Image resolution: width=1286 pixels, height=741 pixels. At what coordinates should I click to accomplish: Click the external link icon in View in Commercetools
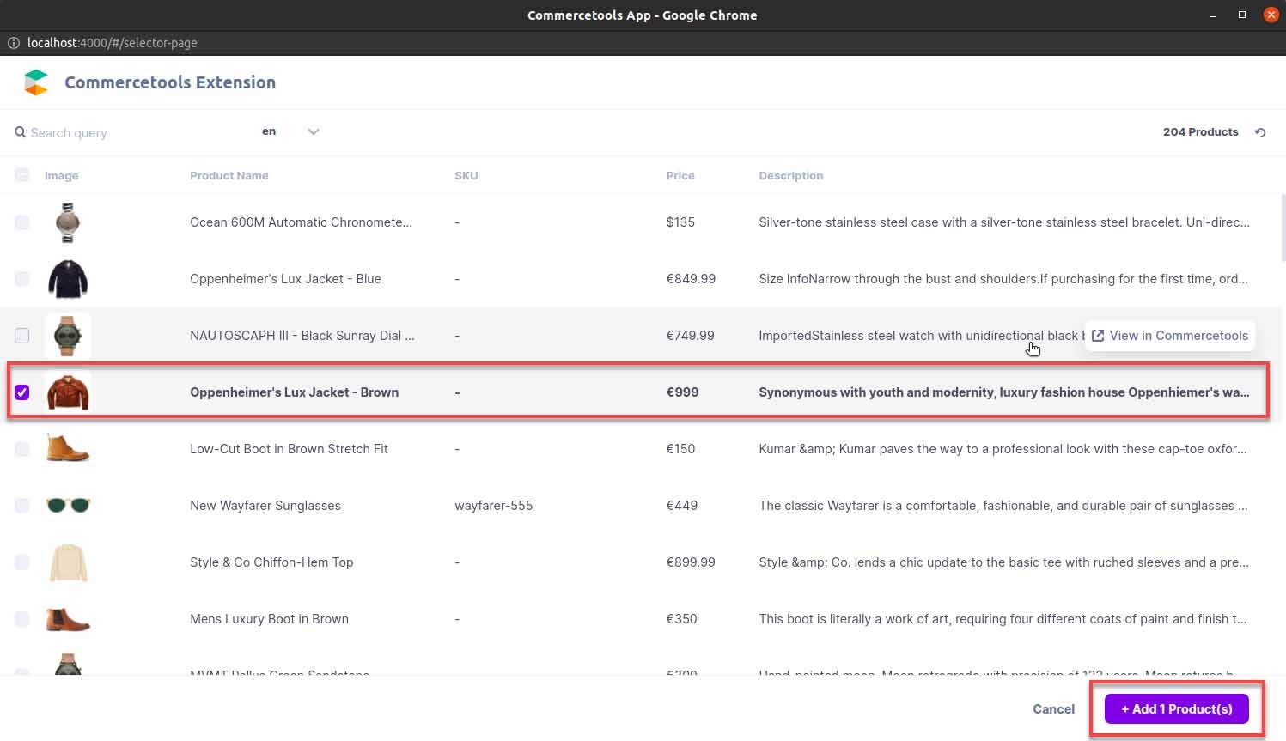pyautogui.click(x=1098, y=336)
